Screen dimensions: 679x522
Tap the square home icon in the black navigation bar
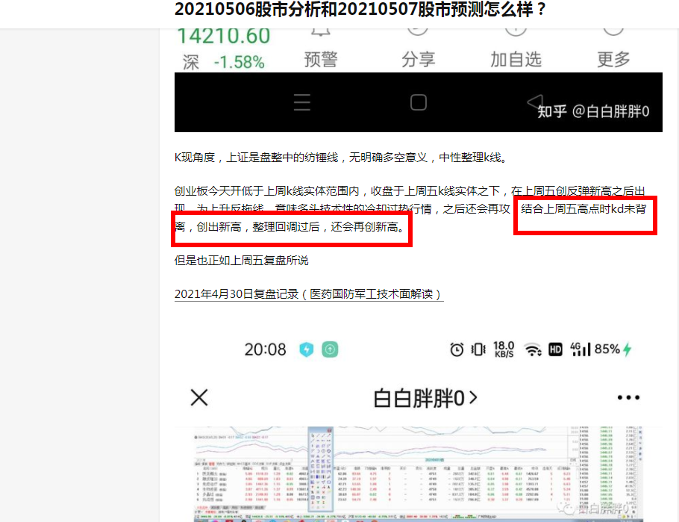click(419, 102)
